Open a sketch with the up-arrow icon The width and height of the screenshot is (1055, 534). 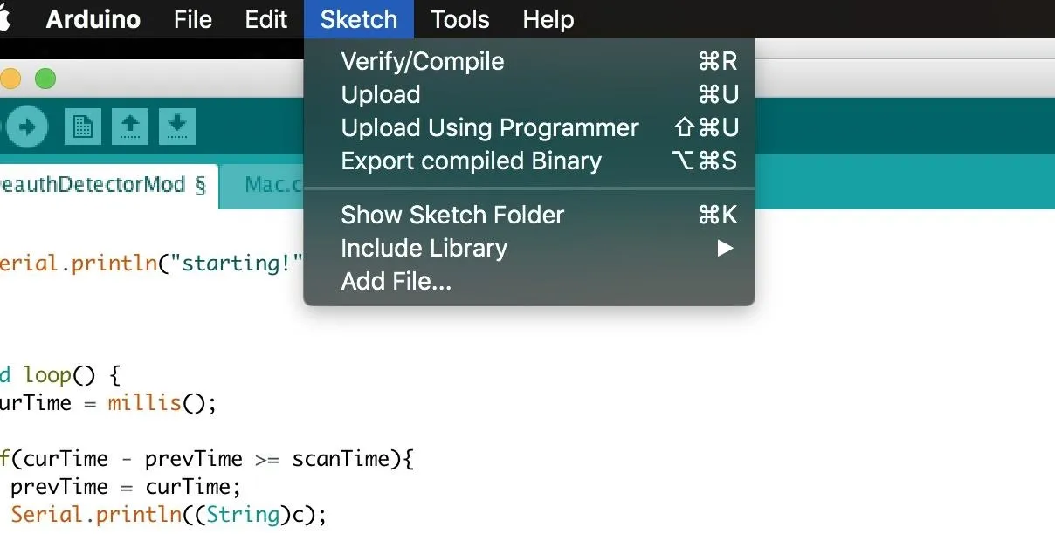(x=129, y=127)
